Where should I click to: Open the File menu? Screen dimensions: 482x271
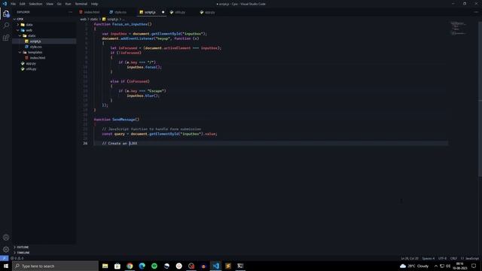point(14,4)
